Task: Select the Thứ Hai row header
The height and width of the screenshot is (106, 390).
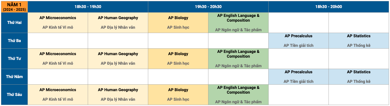Action: pyautogui.click(x=14, y=23)
